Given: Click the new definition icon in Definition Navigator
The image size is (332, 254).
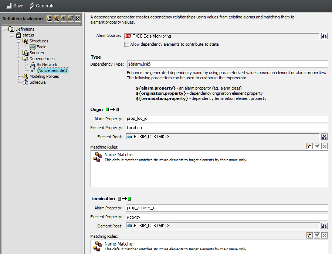Looking at the screenshot, I should (x=49, y=18).
